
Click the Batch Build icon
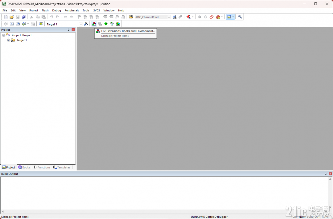pyautogui.click(x=24, y=24)
